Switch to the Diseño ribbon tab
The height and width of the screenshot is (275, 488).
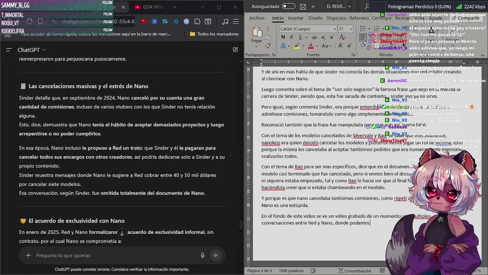point(315,18)
